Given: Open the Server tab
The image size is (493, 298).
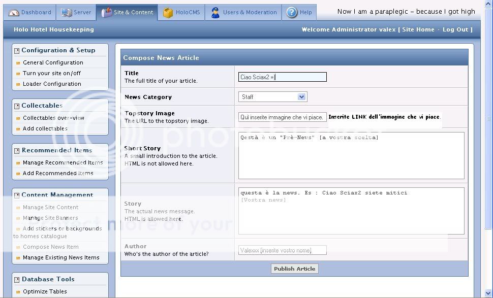Looking at the screenshot, I should click(76, 12).
